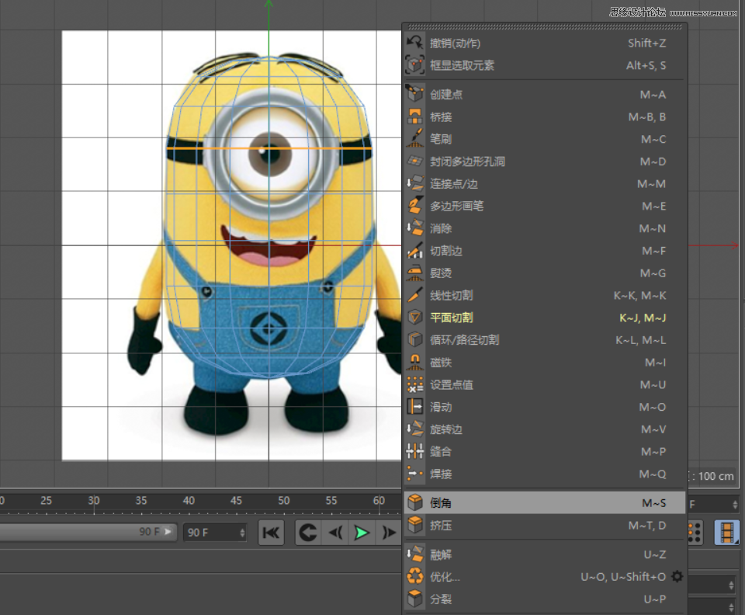Image resolution: width=745 pixels, height=615 pixels.
Task: Click the Iron (熨烫) tool icon
Action: click(x=415, y=273)
